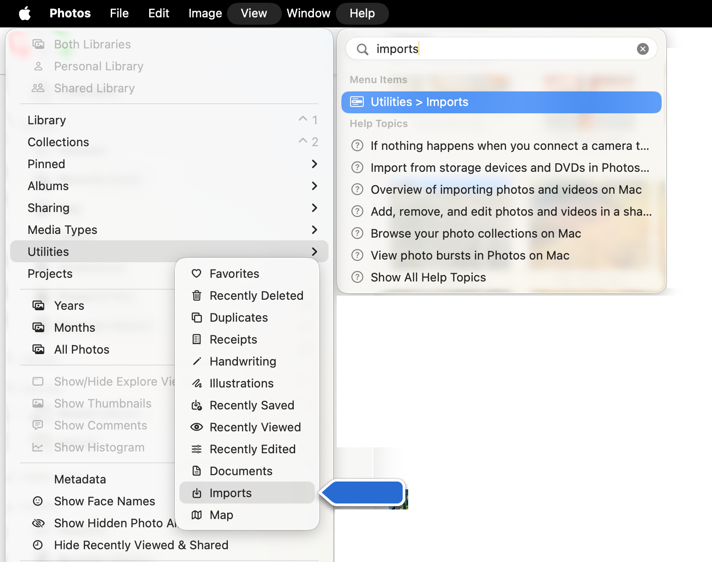Image resolution: width=712 pixels, height=562 pixels.
Task: Click the Imports download icon
Action: point(196,493)
